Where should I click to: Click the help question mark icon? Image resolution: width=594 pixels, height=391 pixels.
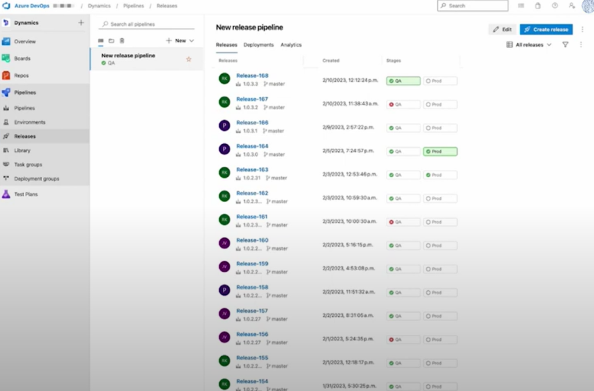pos(555,6)
